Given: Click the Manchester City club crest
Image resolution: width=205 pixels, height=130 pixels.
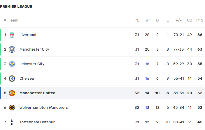Looking at the screenshot, I should click(x=12, y=49).
